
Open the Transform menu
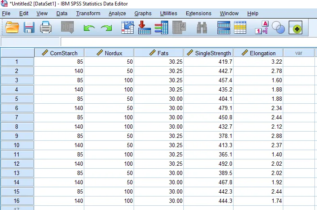[88, 13]
